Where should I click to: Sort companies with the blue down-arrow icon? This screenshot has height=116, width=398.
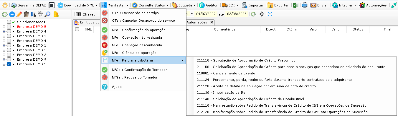click(x=33, y=14)
